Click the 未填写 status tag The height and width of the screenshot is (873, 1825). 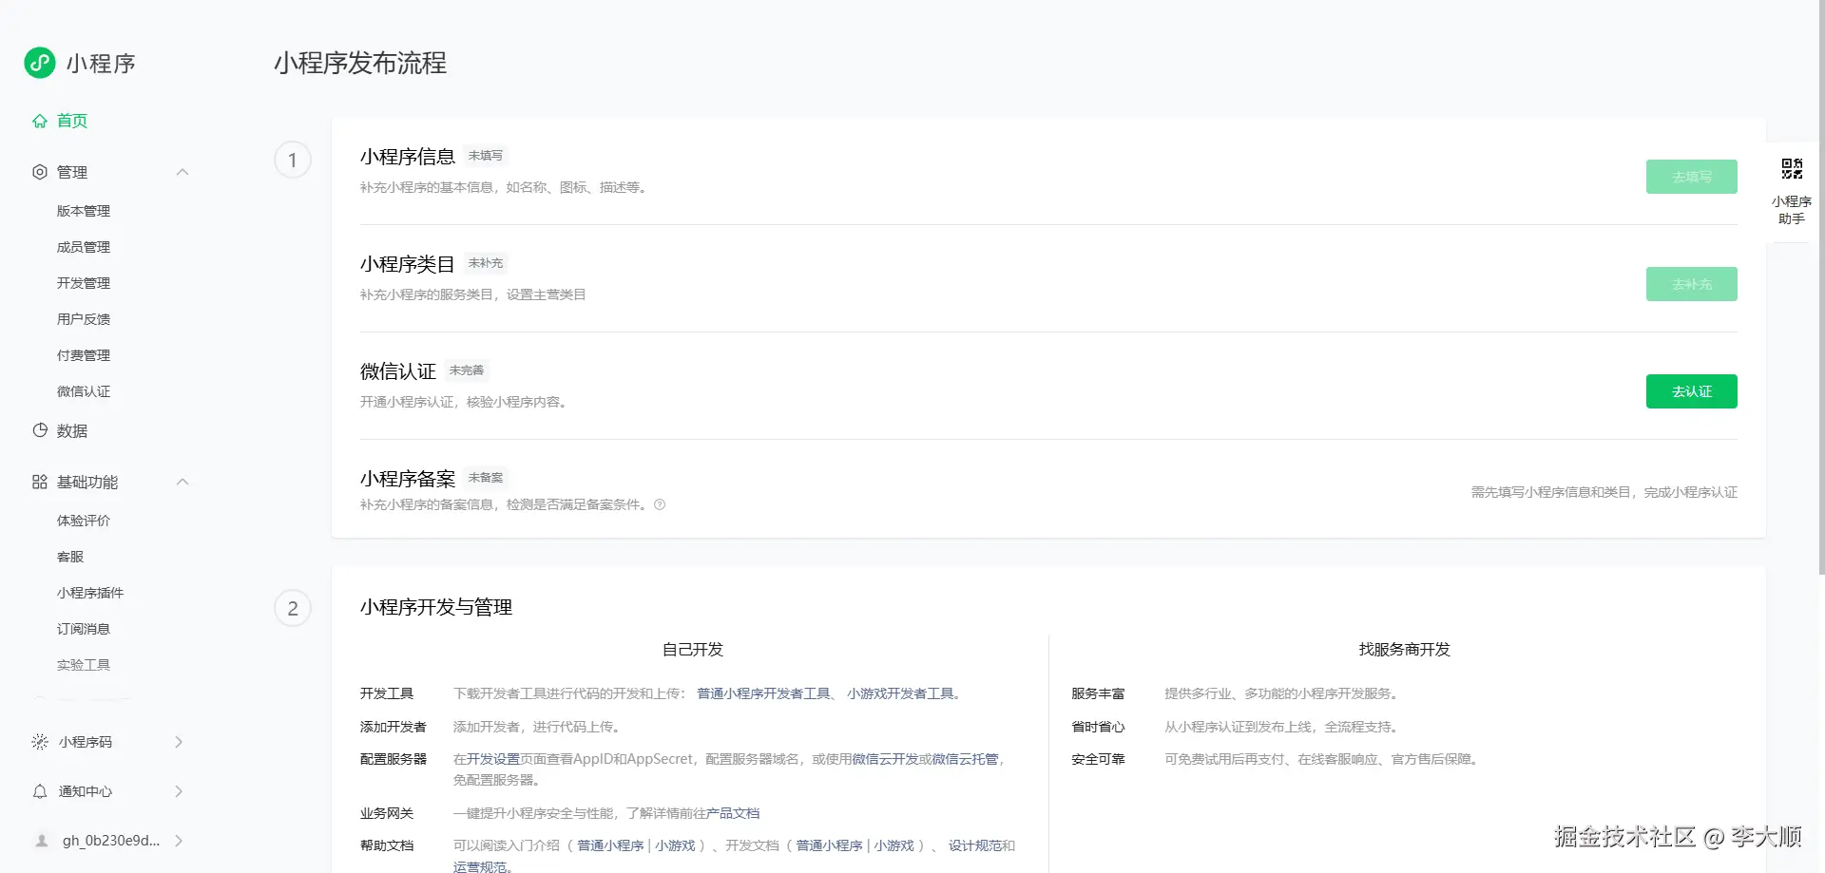click(x=486, y=156)
